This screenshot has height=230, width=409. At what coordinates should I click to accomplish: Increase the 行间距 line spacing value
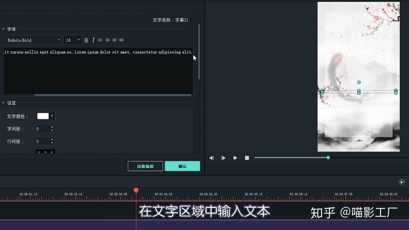[52, 140]
